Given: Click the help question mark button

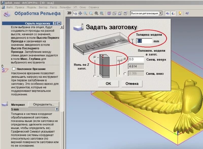Looking at the screenshot, I should (x=55, y=23).
